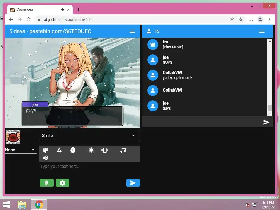Click the pastebin.com/S6TEDUEC title text
This screenshot has height=210, width=280.
pos(60,31)
